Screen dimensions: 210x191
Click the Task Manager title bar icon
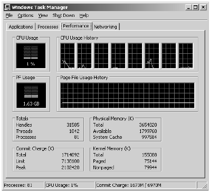pos(7,7)
